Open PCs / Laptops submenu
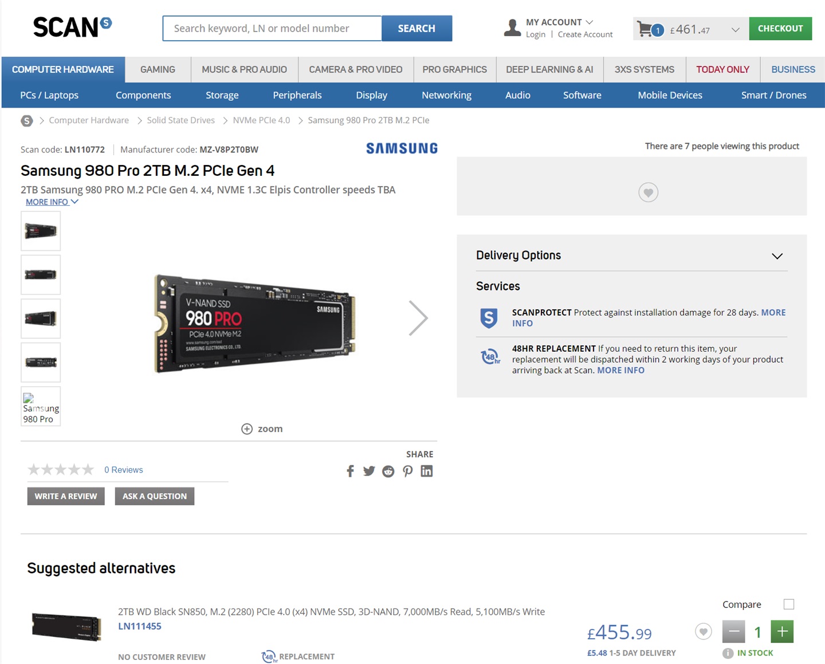The width and height of the screenshot is (825, 664). (x=49, y=95)
